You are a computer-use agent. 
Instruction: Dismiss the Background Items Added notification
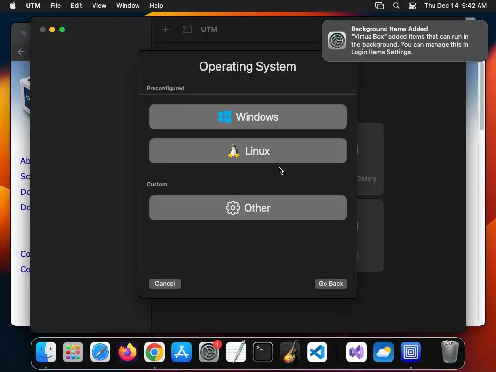point(404,41)
